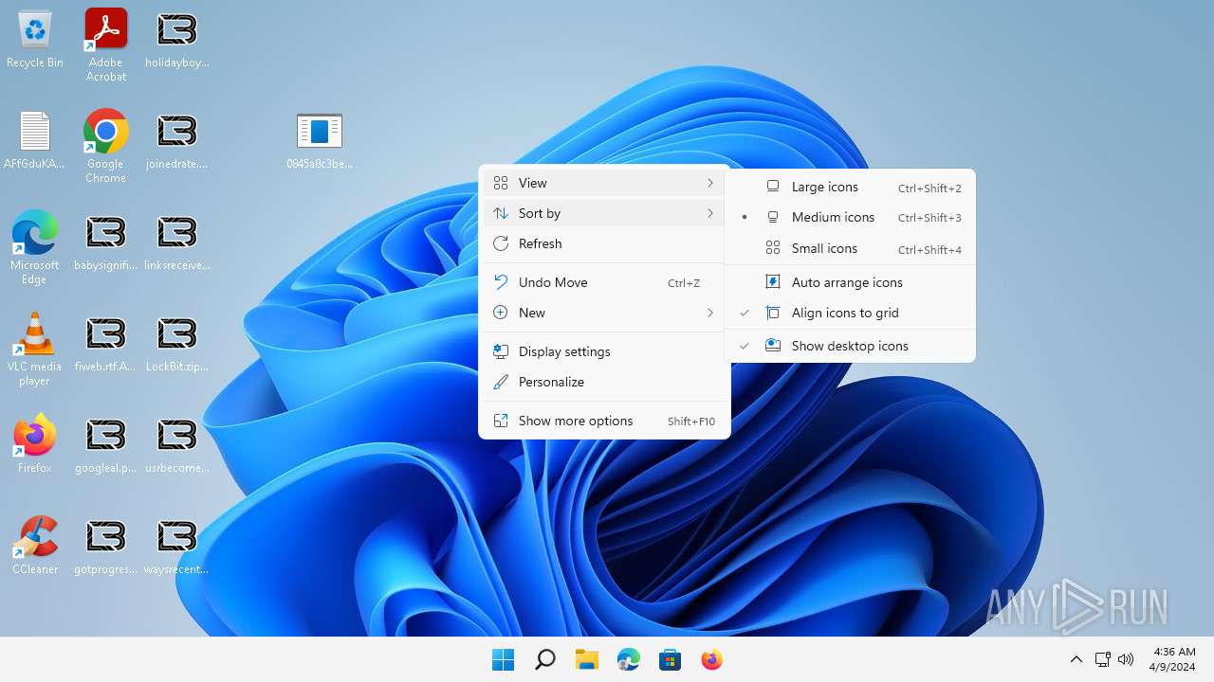Image resolution: width=1214 pixels, height=682 pixels.
Task: Select the VLC media player shortcut
Action: click(x=35, y=349)
